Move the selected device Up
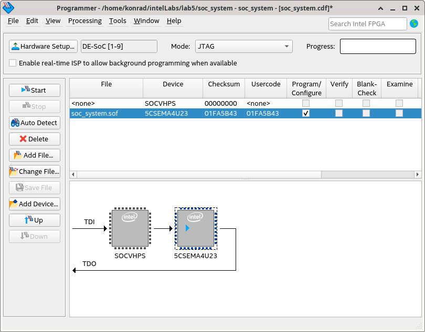The image size is (425, 332). pyautogui.click(x=35, y=220)
